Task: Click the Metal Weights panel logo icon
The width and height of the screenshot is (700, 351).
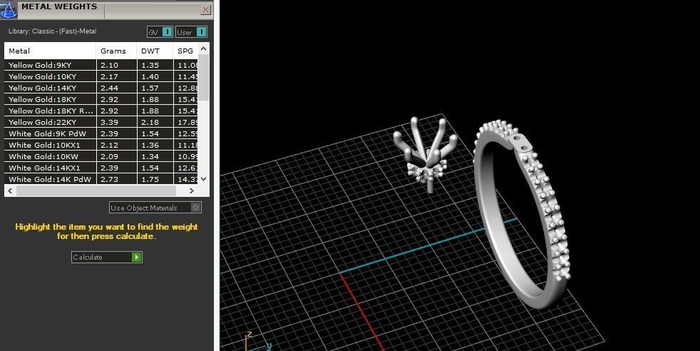Action: (x=8, y=9)
